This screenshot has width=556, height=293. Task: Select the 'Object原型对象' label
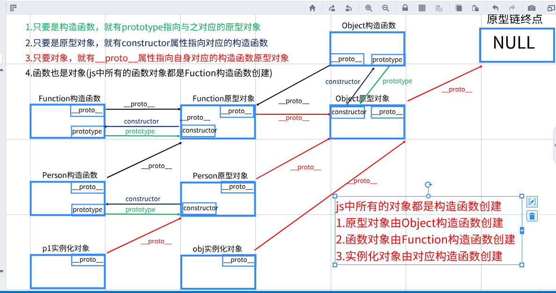[x=363, y=98]
